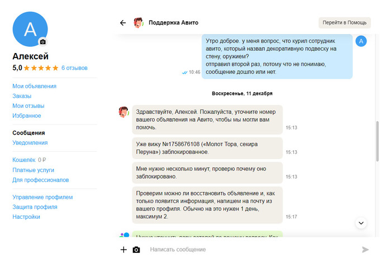Select 'Сообщения' in the sidebar
Viewport: 391px width, 263px height.
coord(28,133)
